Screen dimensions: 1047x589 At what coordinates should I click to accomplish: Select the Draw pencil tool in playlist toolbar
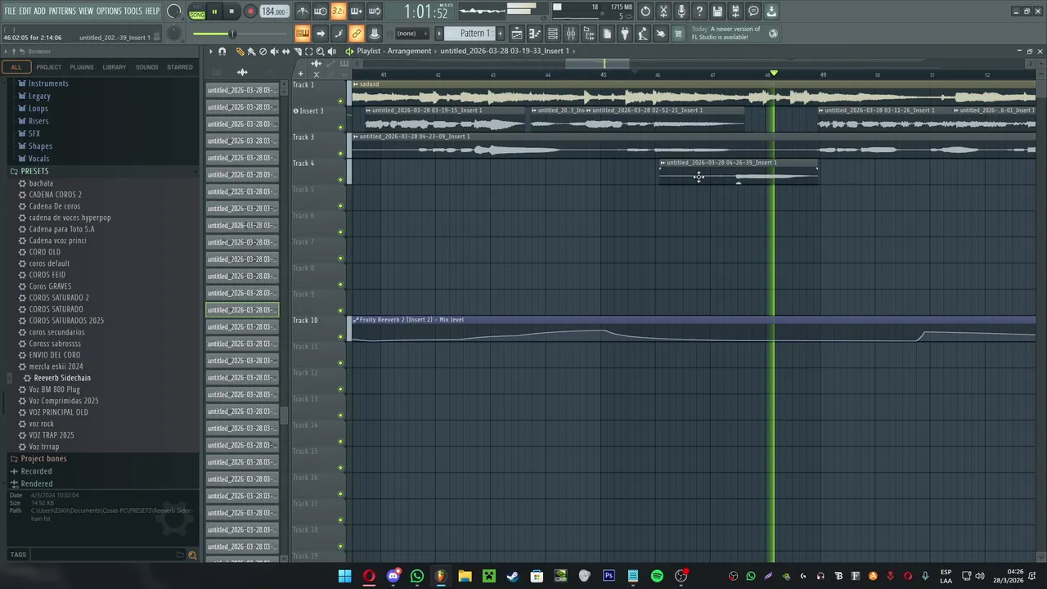pyautogui.click(x=240, y=51)
